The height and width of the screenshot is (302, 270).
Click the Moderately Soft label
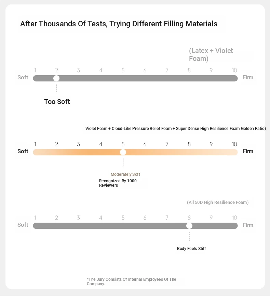click(x=125, y=174)
